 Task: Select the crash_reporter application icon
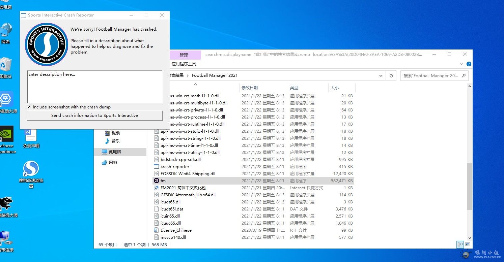coord(156,167)
